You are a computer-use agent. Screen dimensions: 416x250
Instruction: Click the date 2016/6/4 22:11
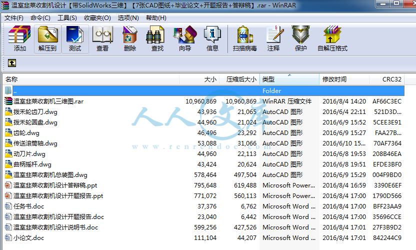click(x=344, y=111)
